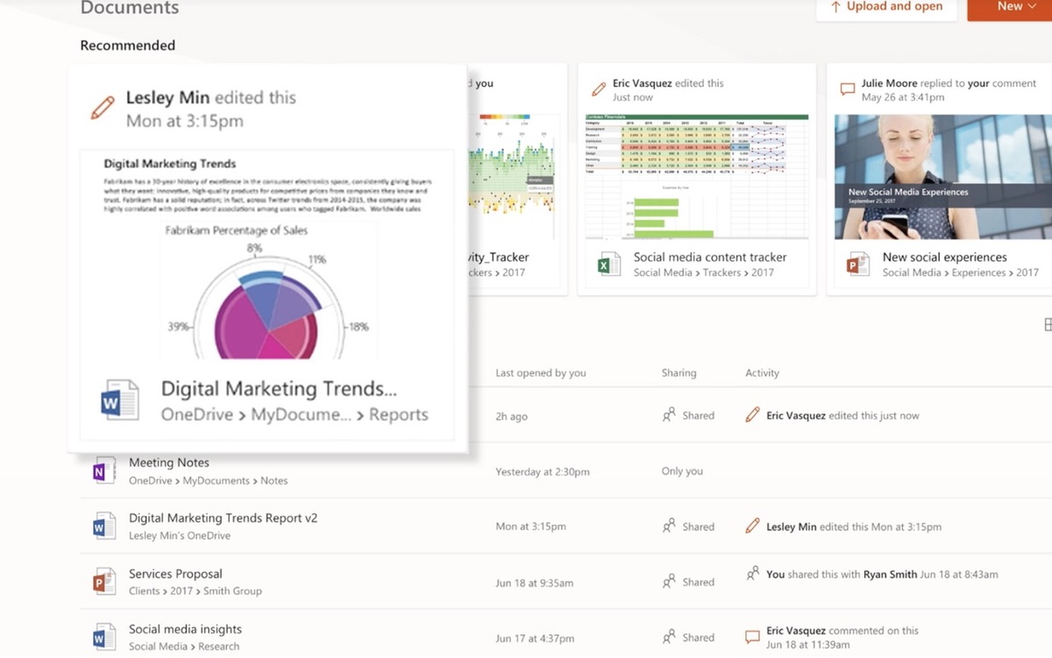Click the Excel icon for Social media content tracker
Image resolution: width=1052 pixels, height=658 pixels.
coord(609,264)
